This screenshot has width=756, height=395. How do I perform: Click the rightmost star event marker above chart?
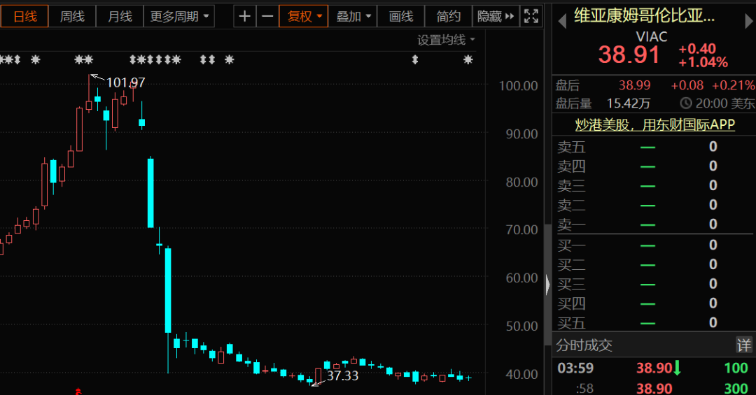point(468,60)
